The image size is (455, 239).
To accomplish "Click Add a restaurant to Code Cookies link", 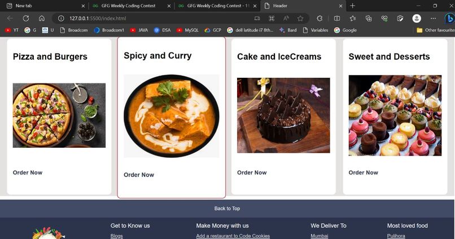I will click(233, 236).
